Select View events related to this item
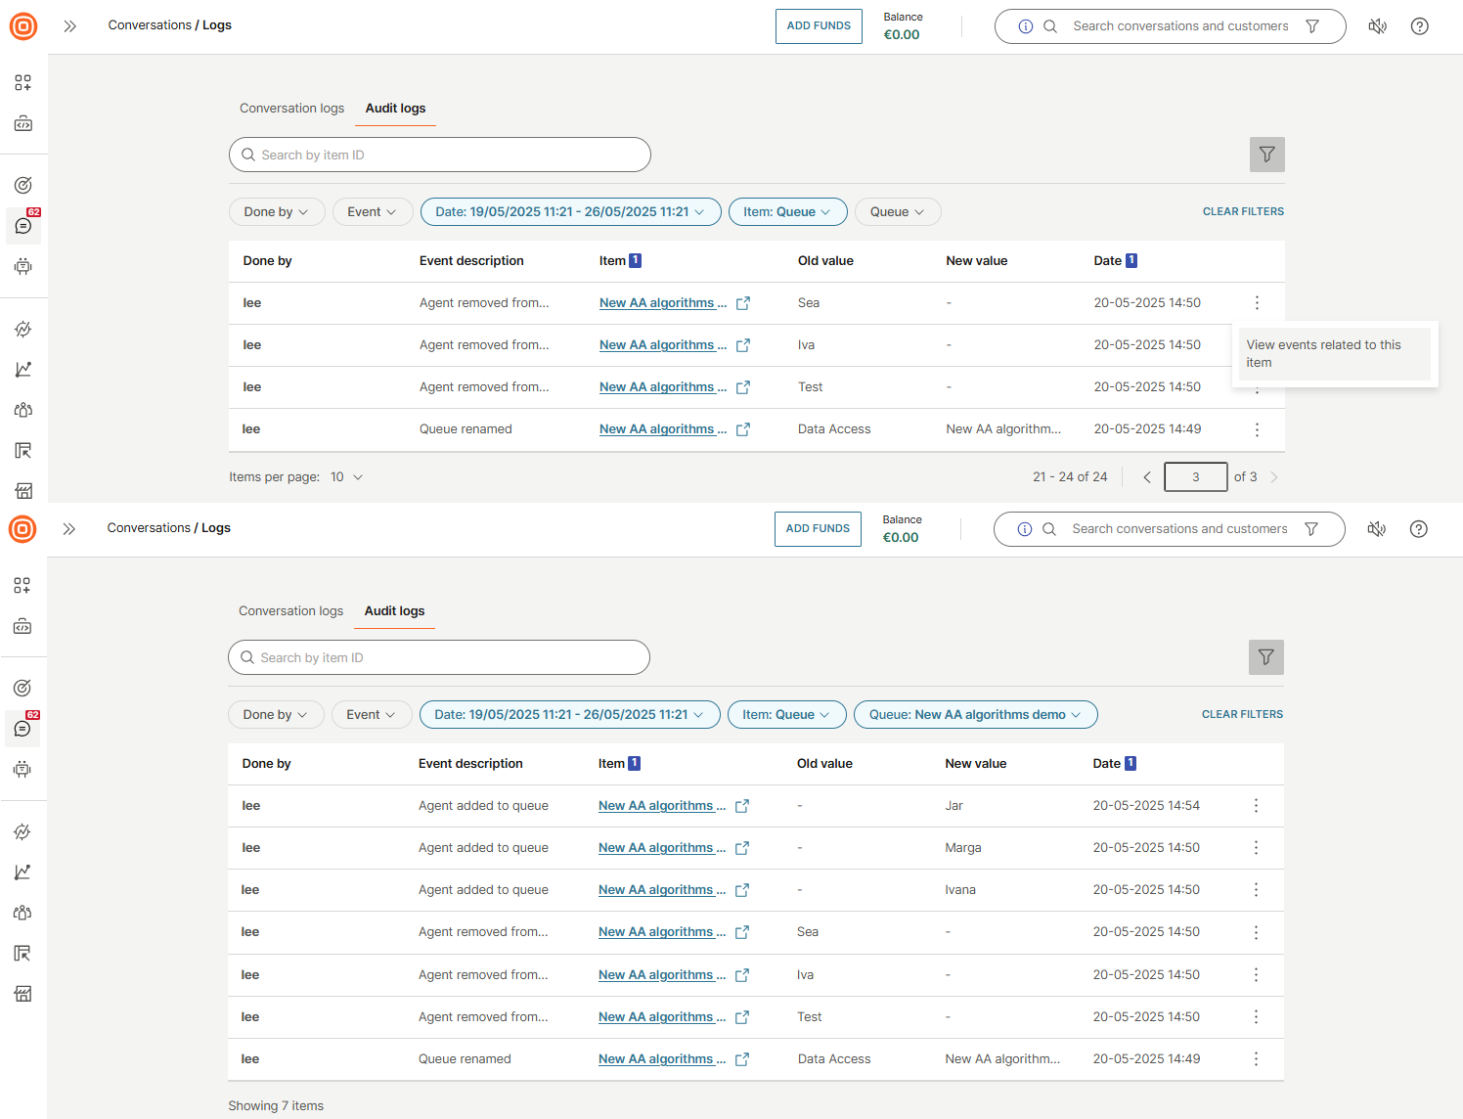The width and height of the screenshot is (1463, 1119). 1335,354
